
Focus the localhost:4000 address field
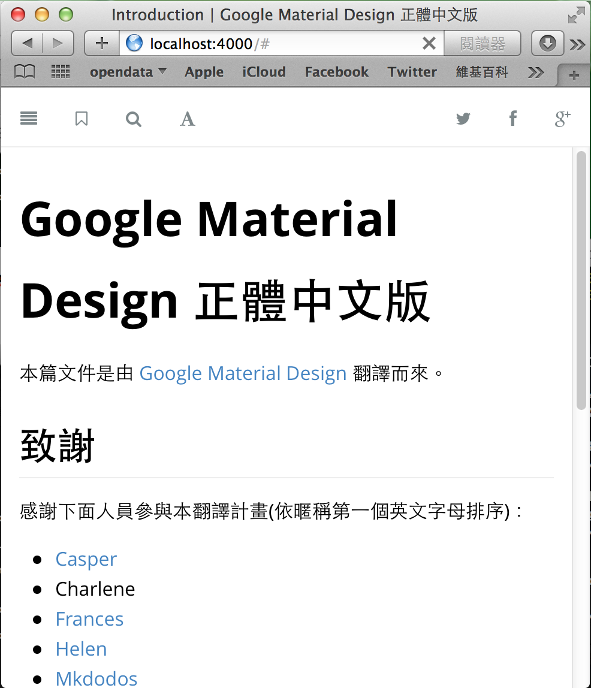click(281, 43)
